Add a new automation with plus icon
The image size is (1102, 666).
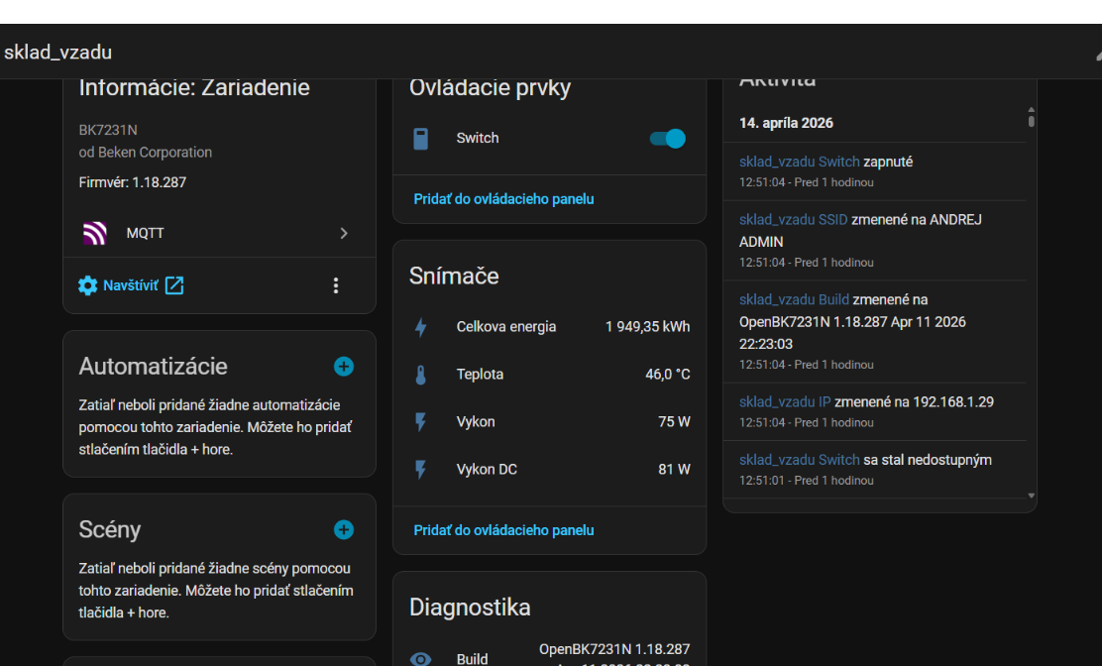click(344, 366)
